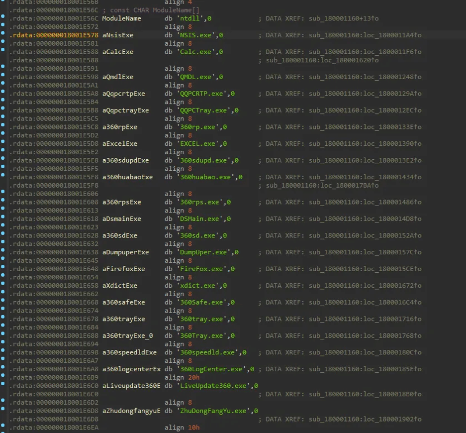Click the a360sdExe label
This screenshot has width=466, height=433.
(120, 235)
